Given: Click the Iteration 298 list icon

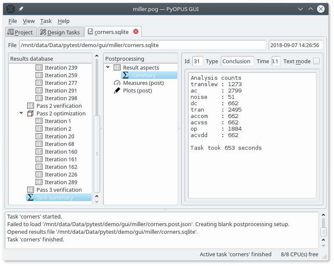Looking at the screenshot, I should point(39,98).
